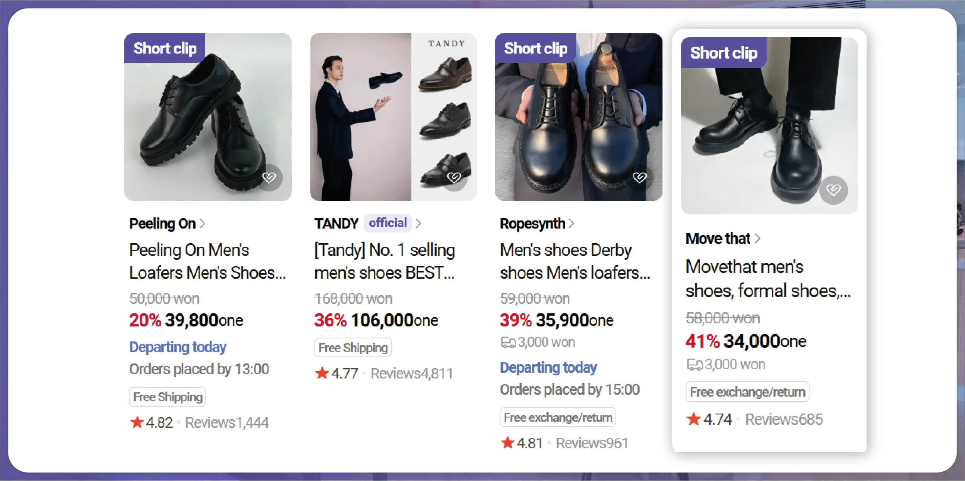Open Men's shoes Derby shoes product title

575,261
